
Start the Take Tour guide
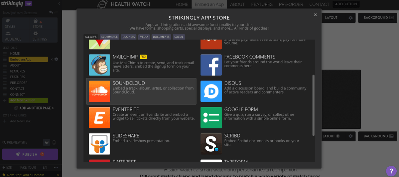pyautogui.click(x=28, y=167)
